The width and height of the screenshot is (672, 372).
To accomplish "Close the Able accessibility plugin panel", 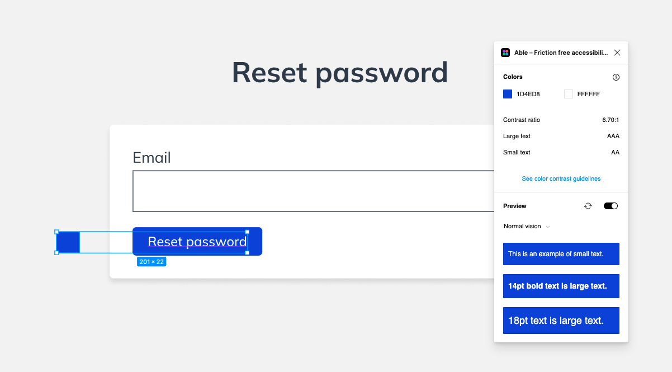I will 617,52.
